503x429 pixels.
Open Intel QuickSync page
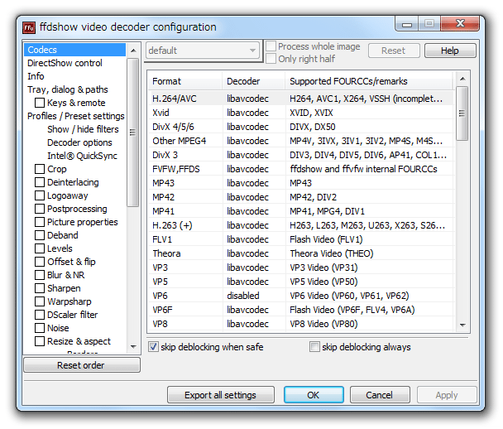[82, 156]
